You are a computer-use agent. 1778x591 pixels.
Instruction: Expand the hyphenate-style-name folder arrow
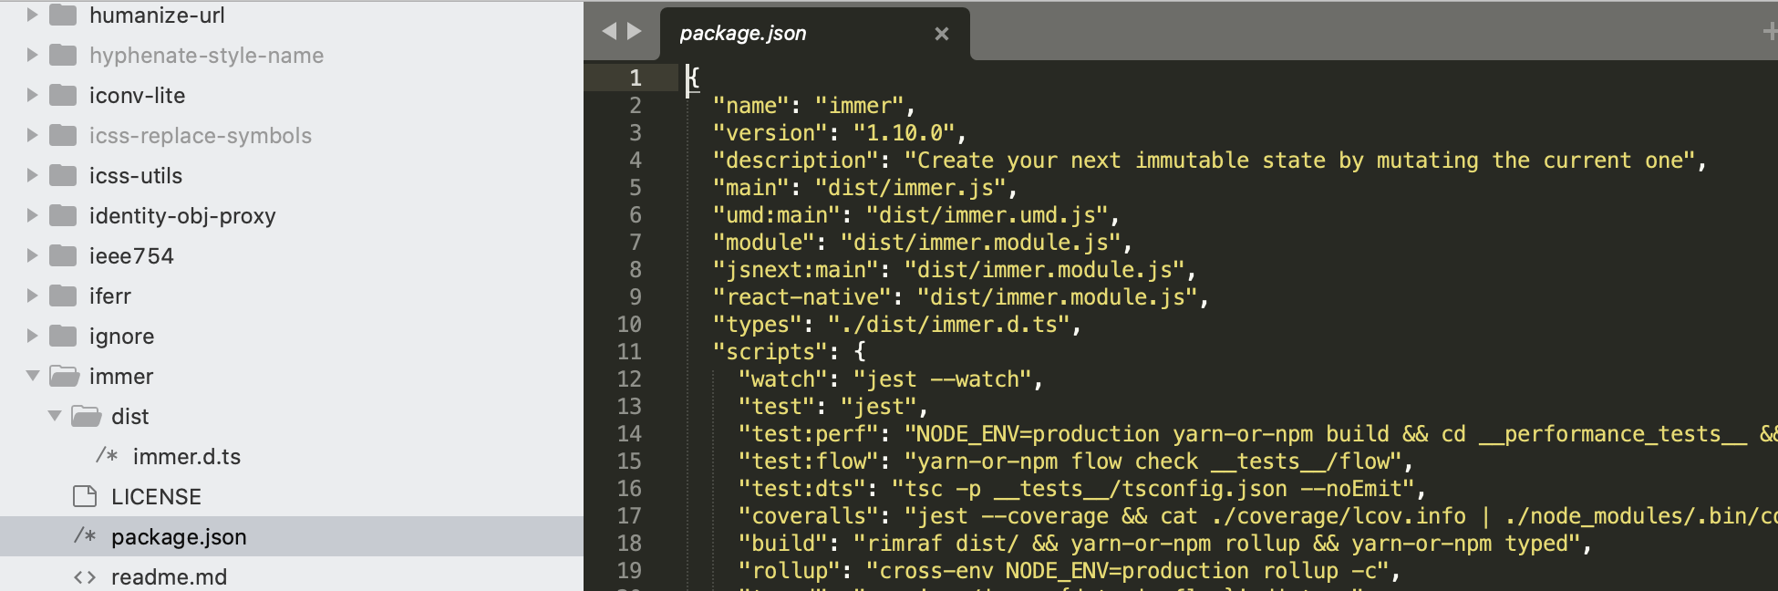[32, 55]
